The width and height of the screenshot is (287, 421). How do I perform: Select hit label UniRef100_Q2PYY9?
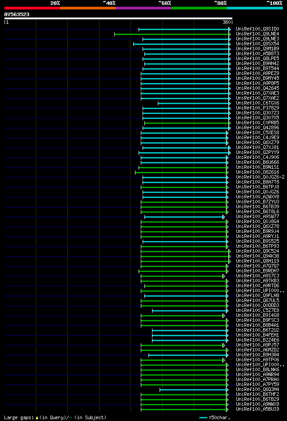click(257, 152)
